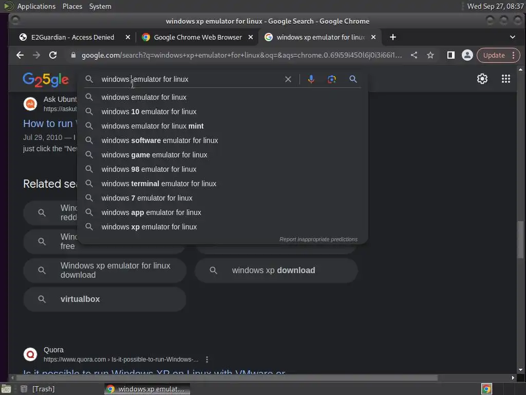
Task: Click the scroll right arrow
Action: pos(513,378)
